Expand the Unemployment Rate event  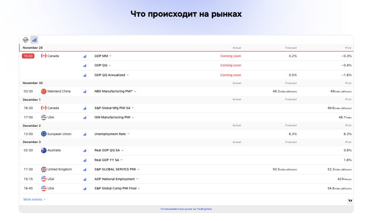click(x=129, y=134)
